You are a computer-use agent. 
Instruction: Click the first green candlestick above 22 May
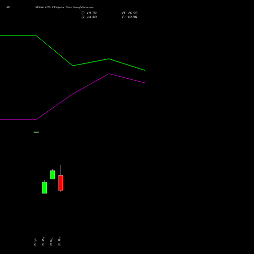44,188
